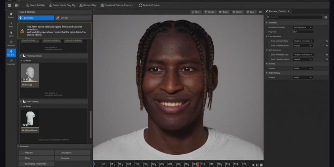The image size is (334, 167).
Task: Collapse the Grooms category
Action: coord(266,64)
